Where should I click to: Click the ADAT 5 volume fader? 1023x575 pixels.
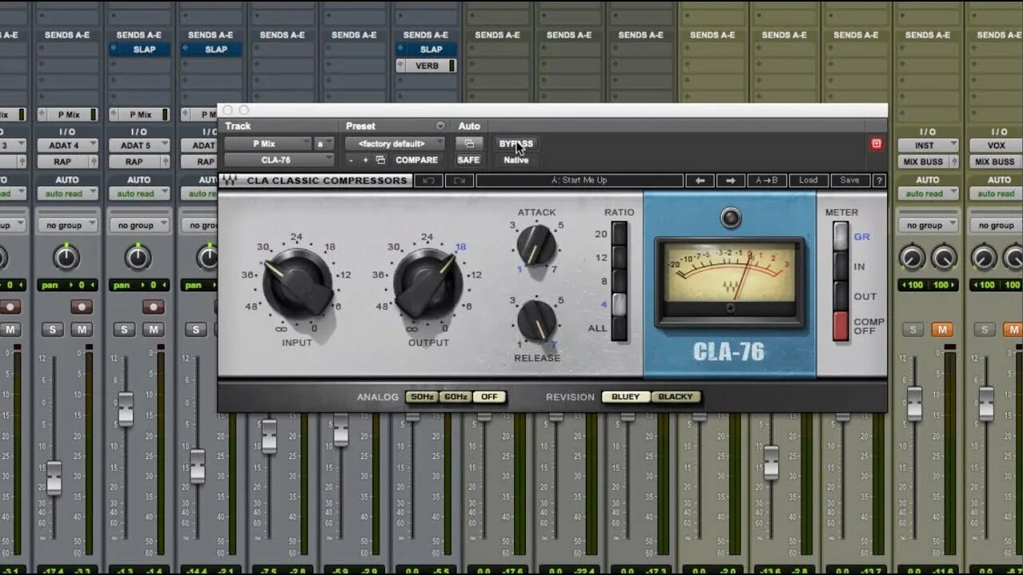coord(125,410)
